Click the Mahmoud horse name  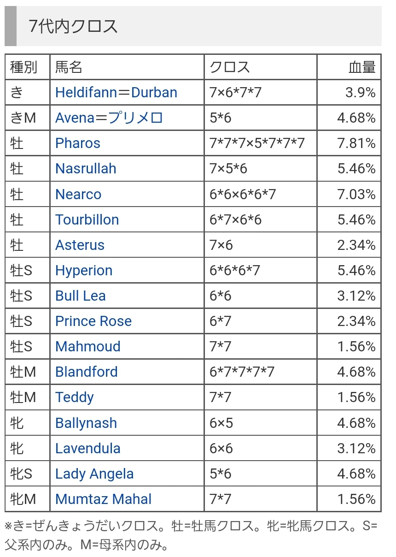click(x=88, y=346)
